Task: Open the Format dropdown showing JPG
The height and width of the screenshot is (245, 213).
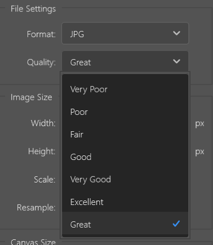Action: [x=125, y=33]
